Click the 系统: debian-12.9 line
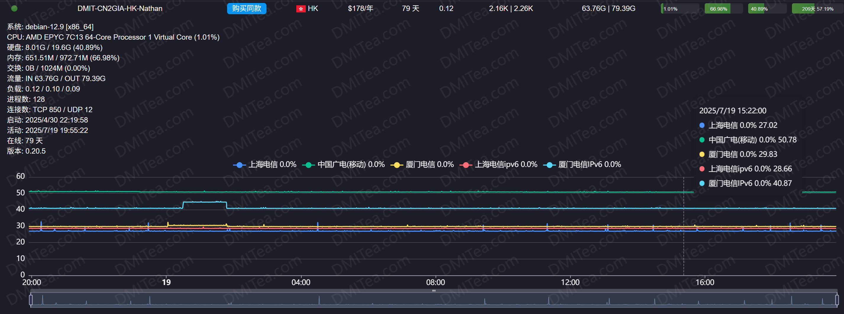This screenshot has height=314, width=844. [51, 27]
